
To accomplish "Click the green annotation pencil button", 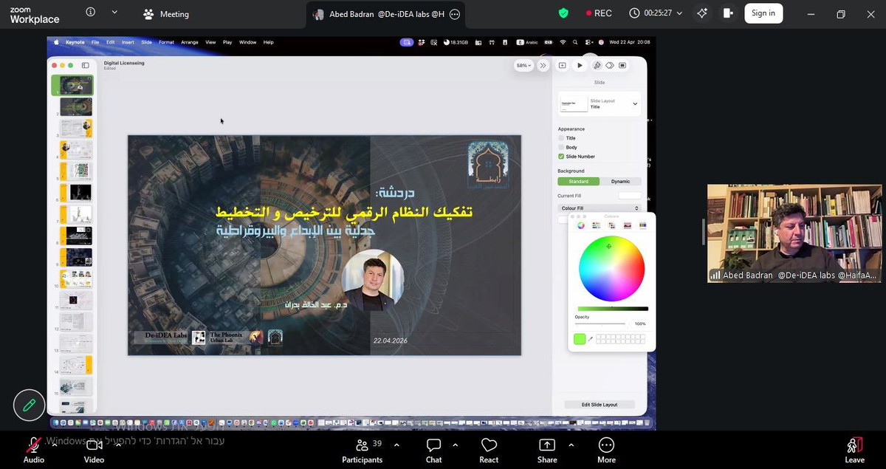I will point(30,405).
